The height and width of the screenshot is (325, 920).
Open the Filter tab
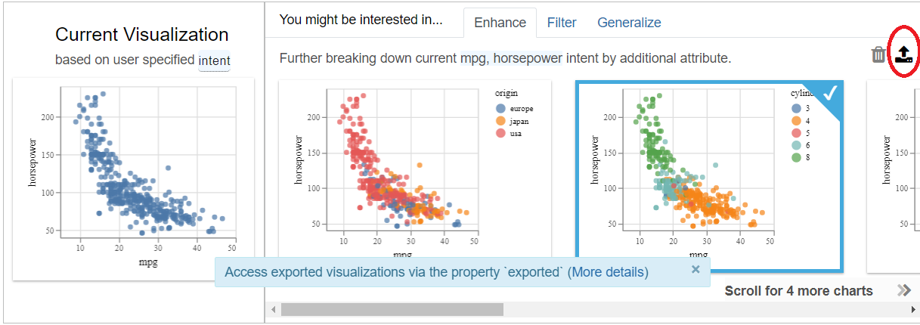coord(562,23)
